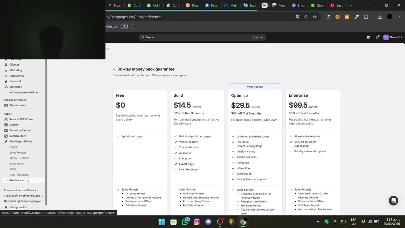The width and height of the screenshot is (405, 228).
Task: Open the Plans submenu item
Action: pos(13,169)
